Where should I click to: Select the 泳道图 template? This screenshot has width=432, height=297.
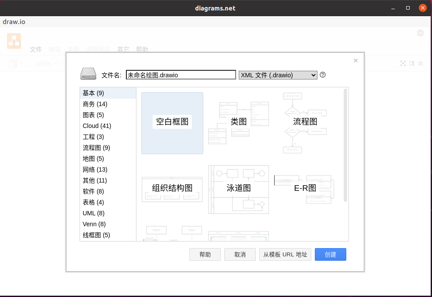coord(239,190)
